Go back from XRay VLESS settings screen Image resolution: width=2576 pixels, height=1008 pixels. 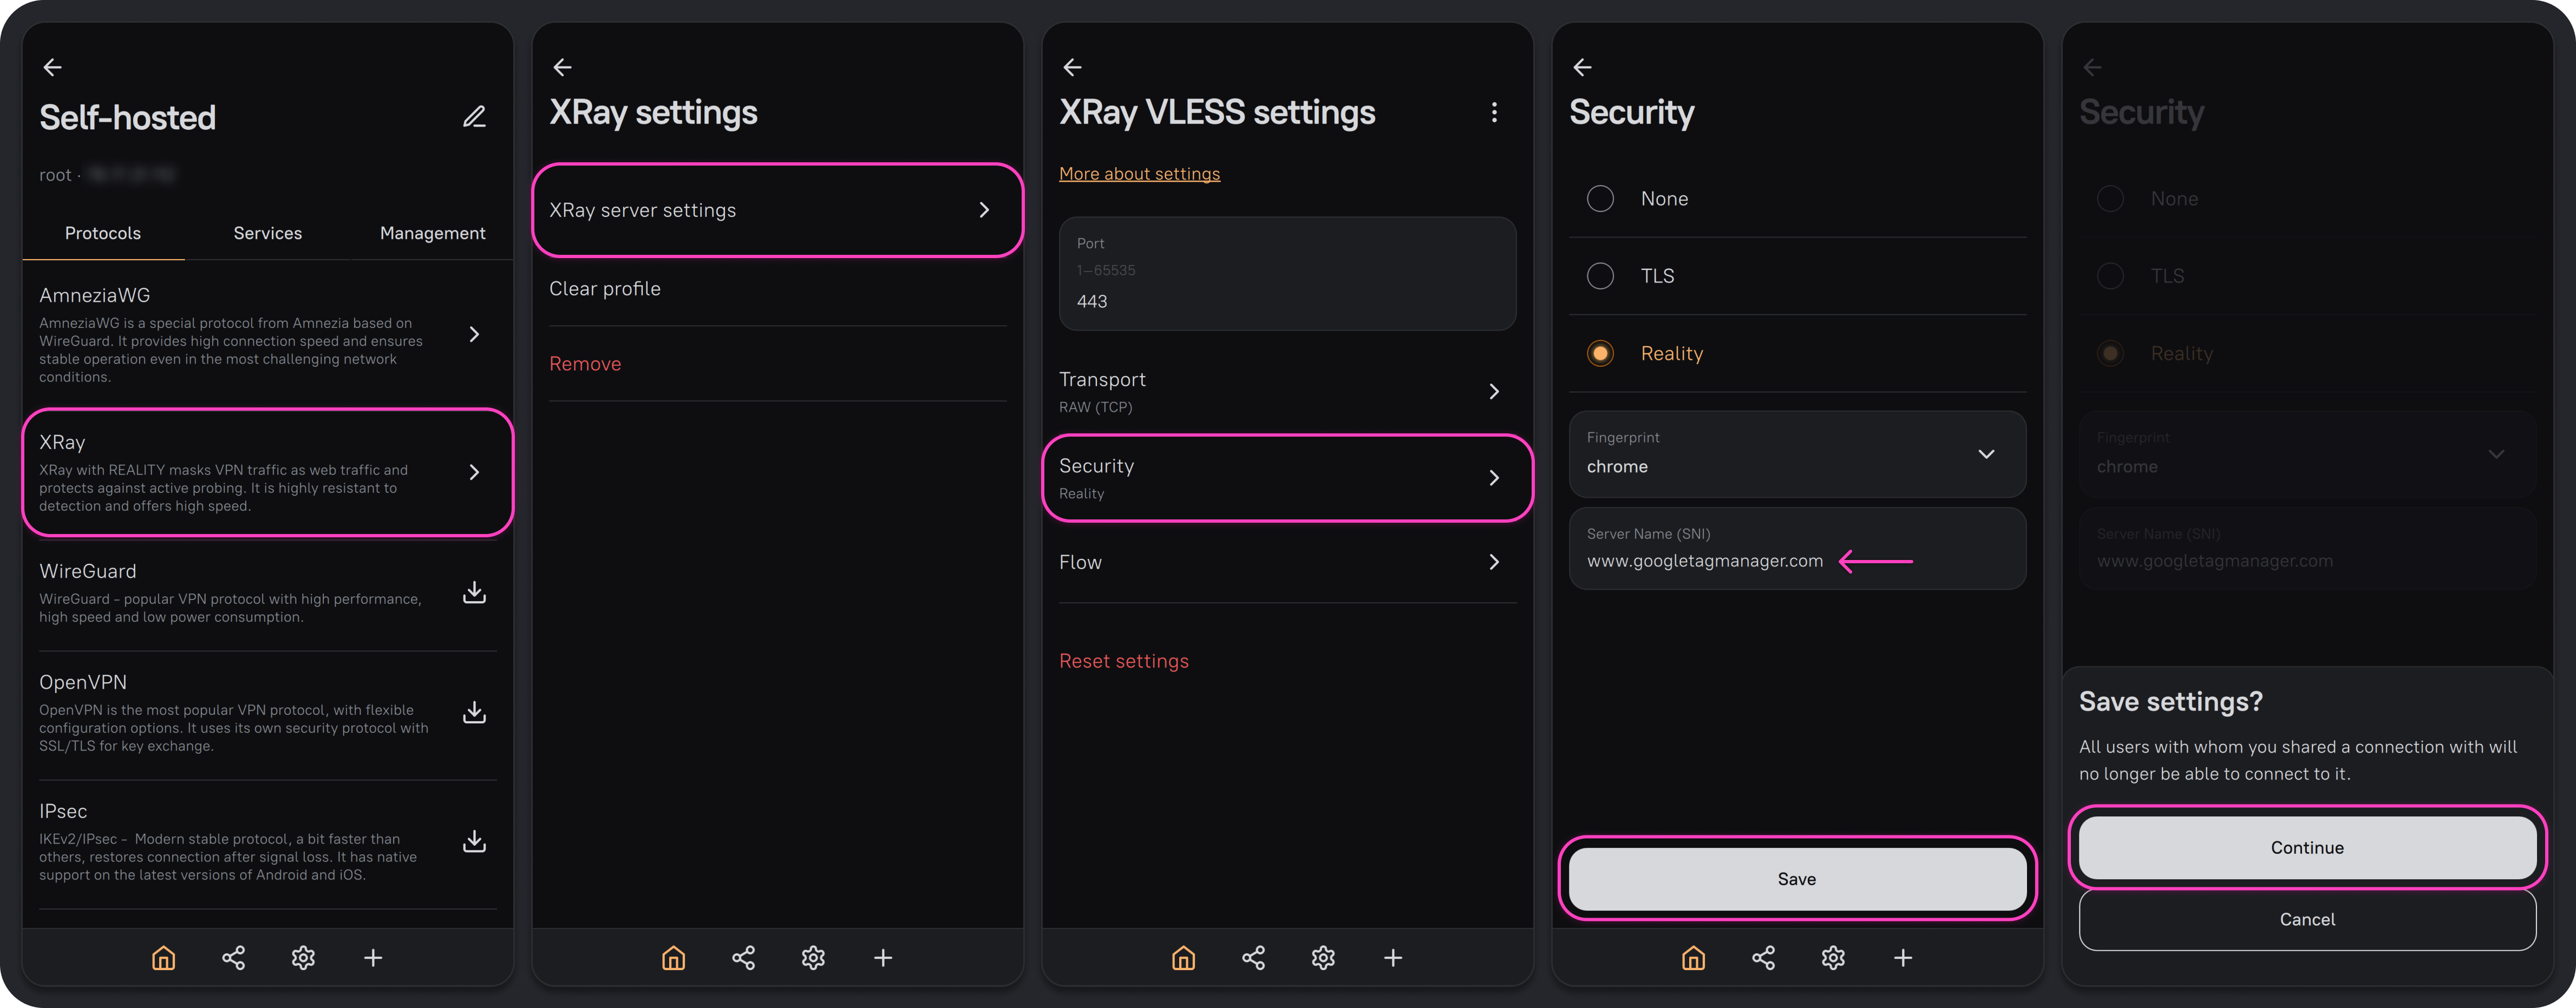click(1073, 67)
